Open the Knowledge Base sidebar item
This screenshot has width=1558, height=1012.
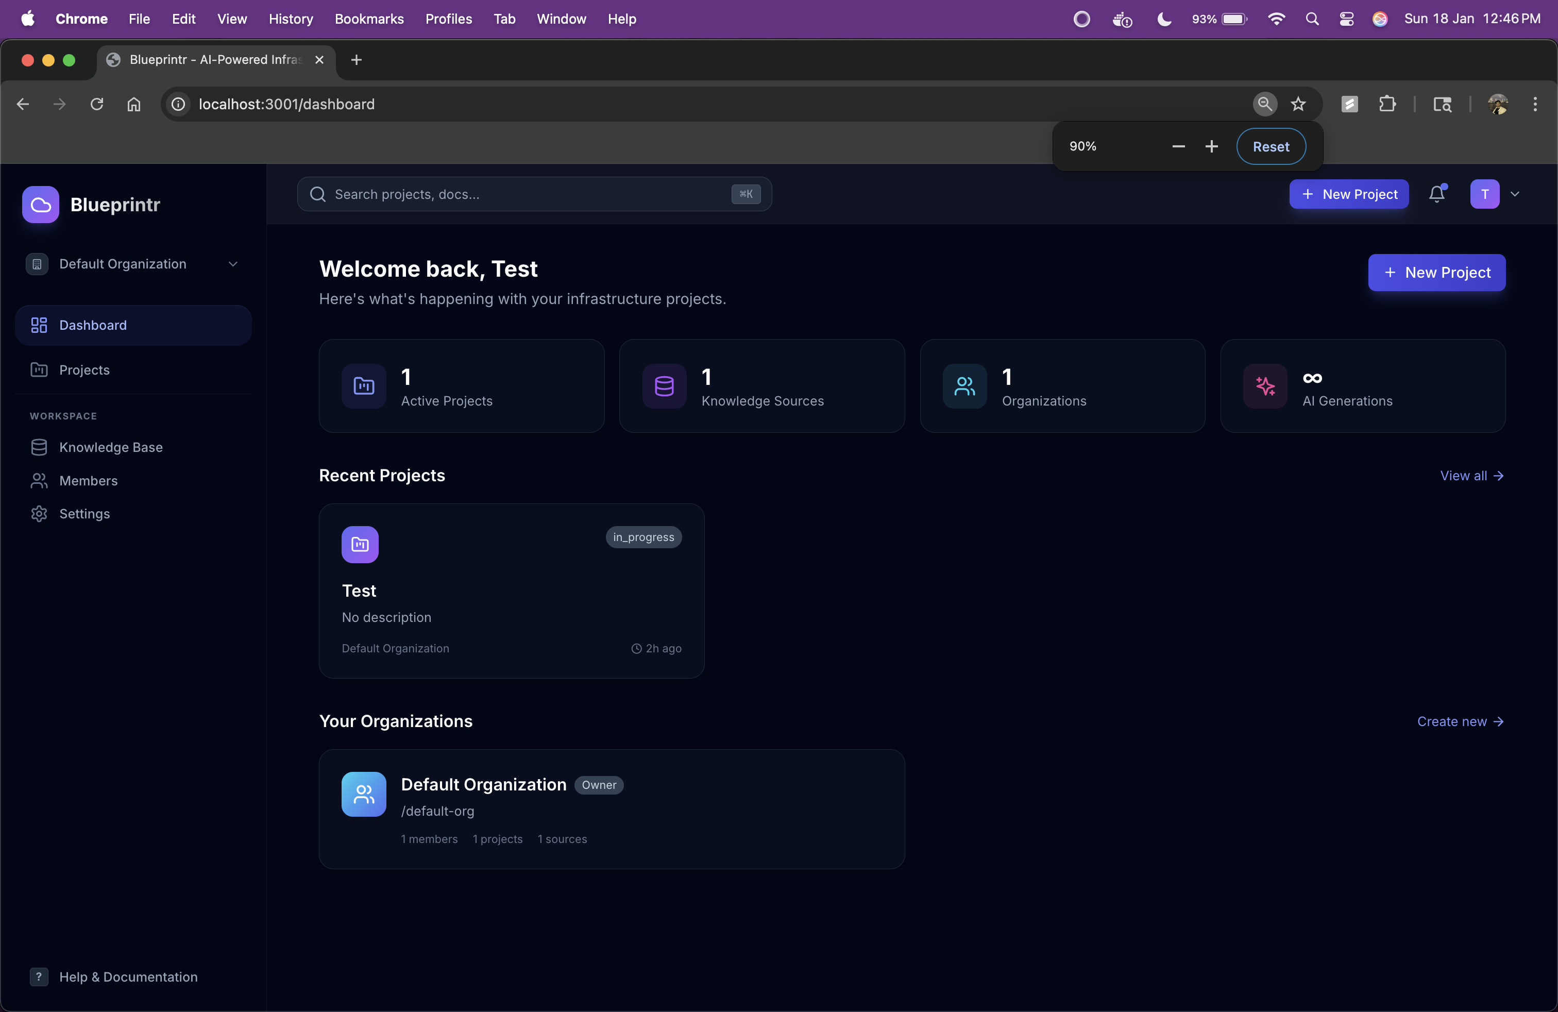point(111,447)
